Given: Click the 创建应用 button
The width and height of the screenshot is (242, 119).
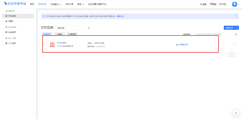Looking at the screenshot, I should coord(229,28).
